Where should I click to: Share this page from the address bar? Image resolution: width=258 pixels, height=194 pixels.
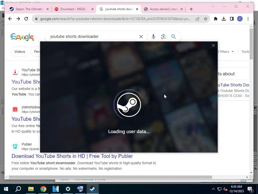tap(198, 19)
